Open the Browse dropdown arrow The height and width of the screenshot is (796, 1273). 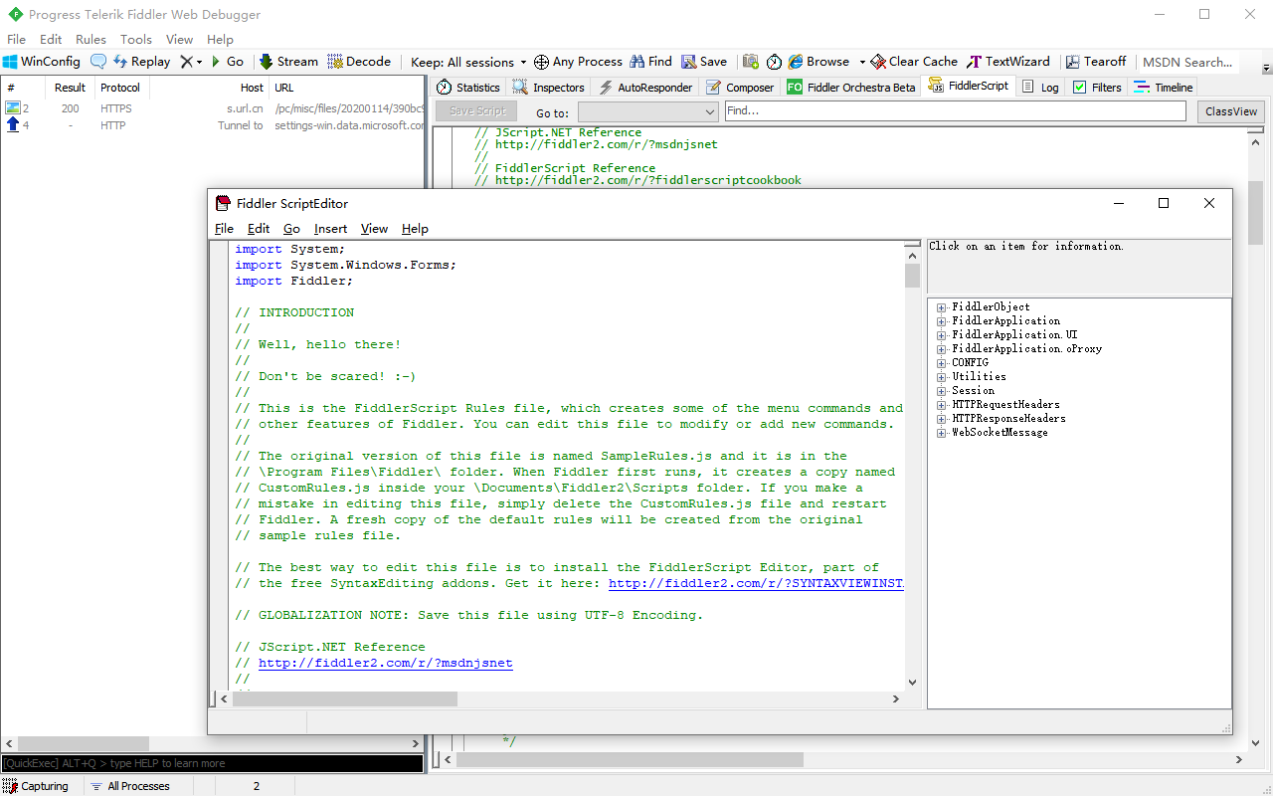click(862, 62)
